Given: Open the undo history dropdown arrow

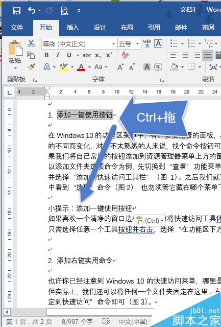Looking at the screenshot, I should coord(40,10).
